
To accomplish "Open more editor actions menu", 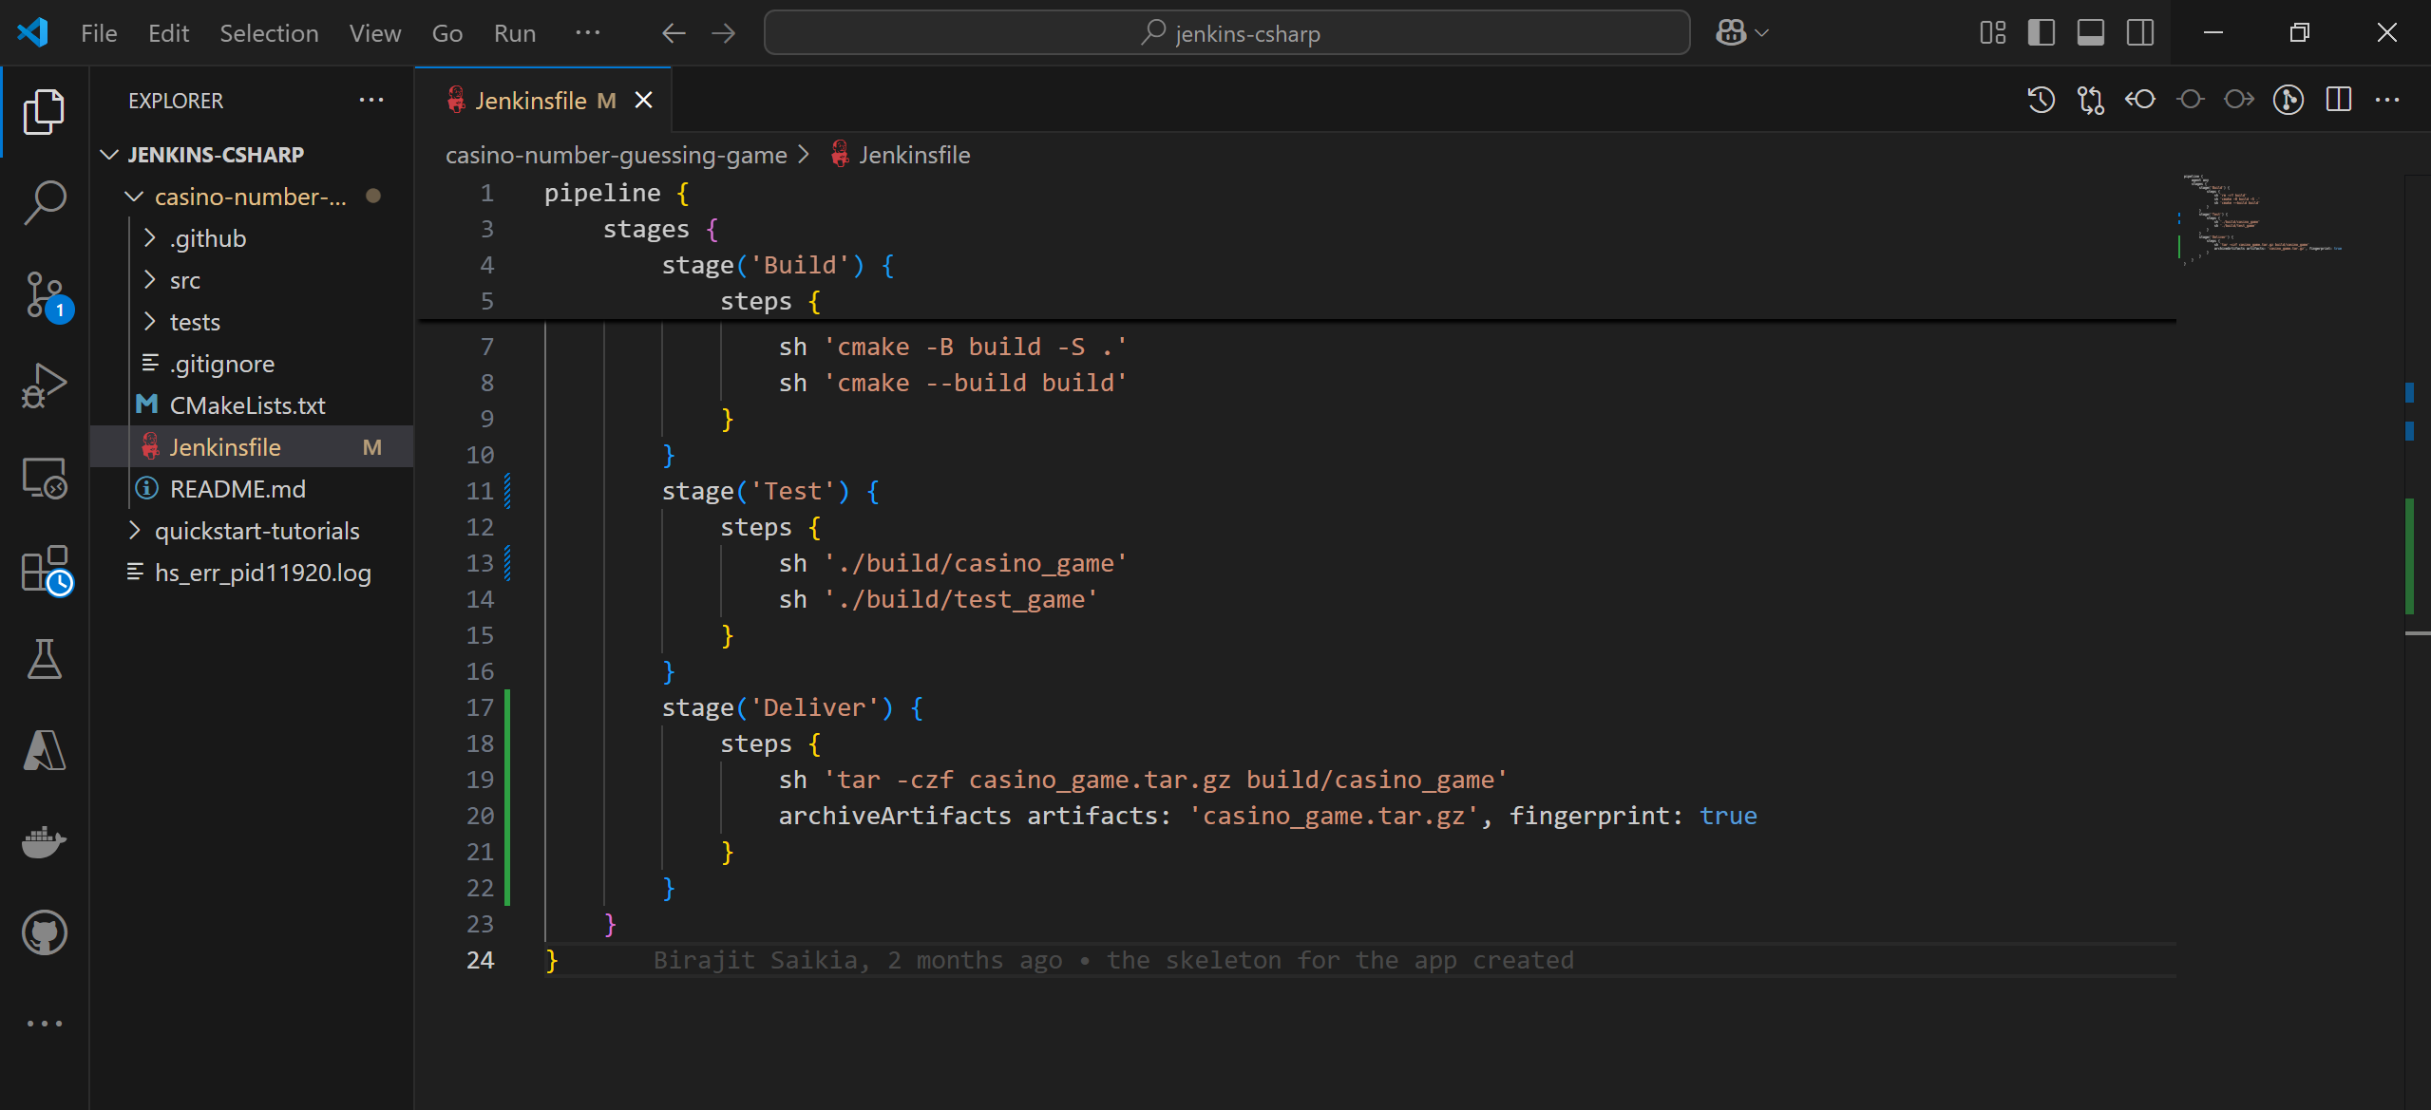I will pyautogui.click(x=2387, y=100).
